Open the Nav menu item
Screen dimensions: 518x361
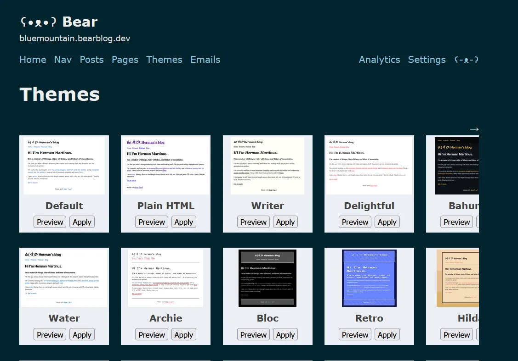pos(63,60)
